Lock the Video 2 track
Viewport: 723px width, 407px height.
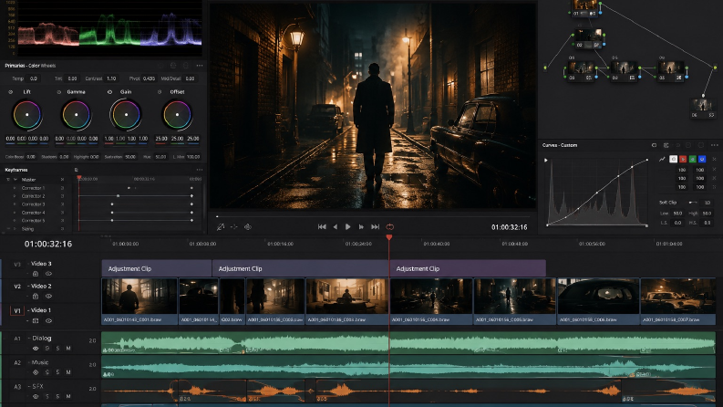(x=36, y=297)
